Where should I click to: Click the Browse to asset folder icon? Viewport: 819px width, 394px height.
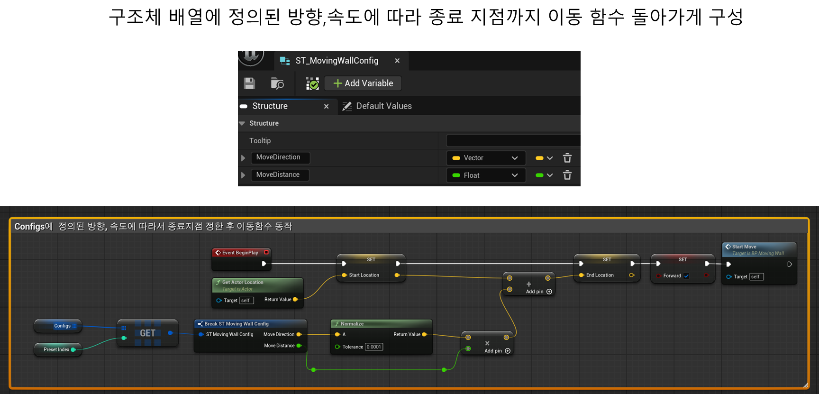tap(277, 83)
